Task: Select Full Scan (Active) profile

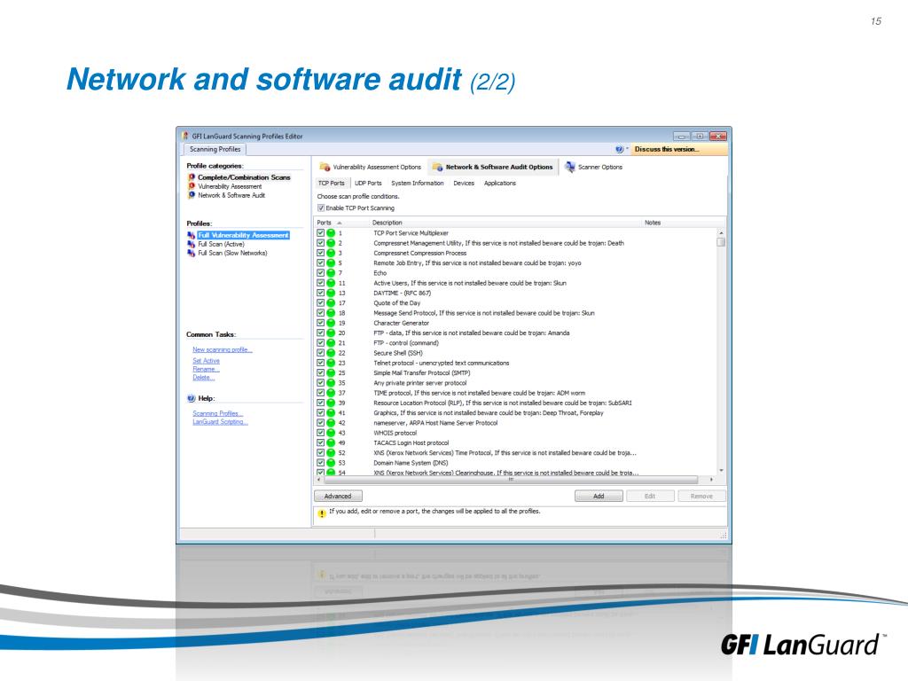Action: 221,244
